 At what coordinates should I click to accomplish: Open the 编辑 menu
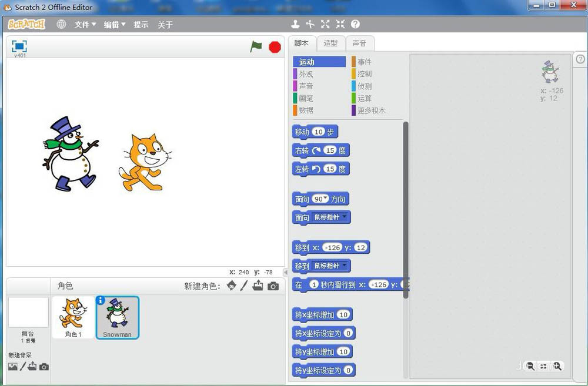tap(115, 25)
